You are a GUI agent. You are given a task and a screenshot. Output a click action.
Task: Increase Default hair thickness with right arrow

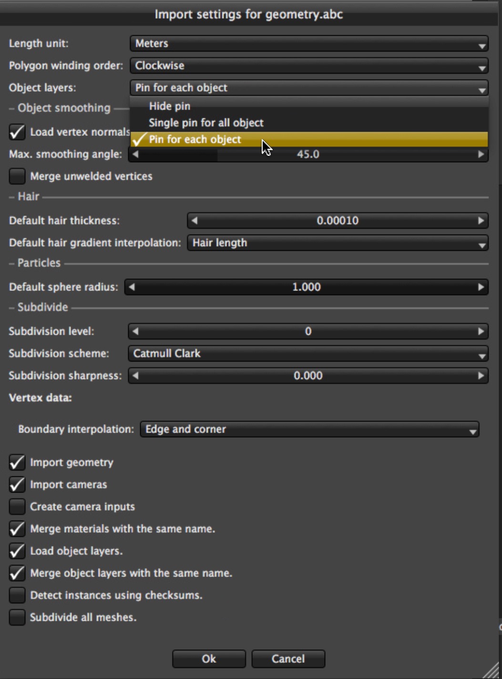[x=481, y=221]
